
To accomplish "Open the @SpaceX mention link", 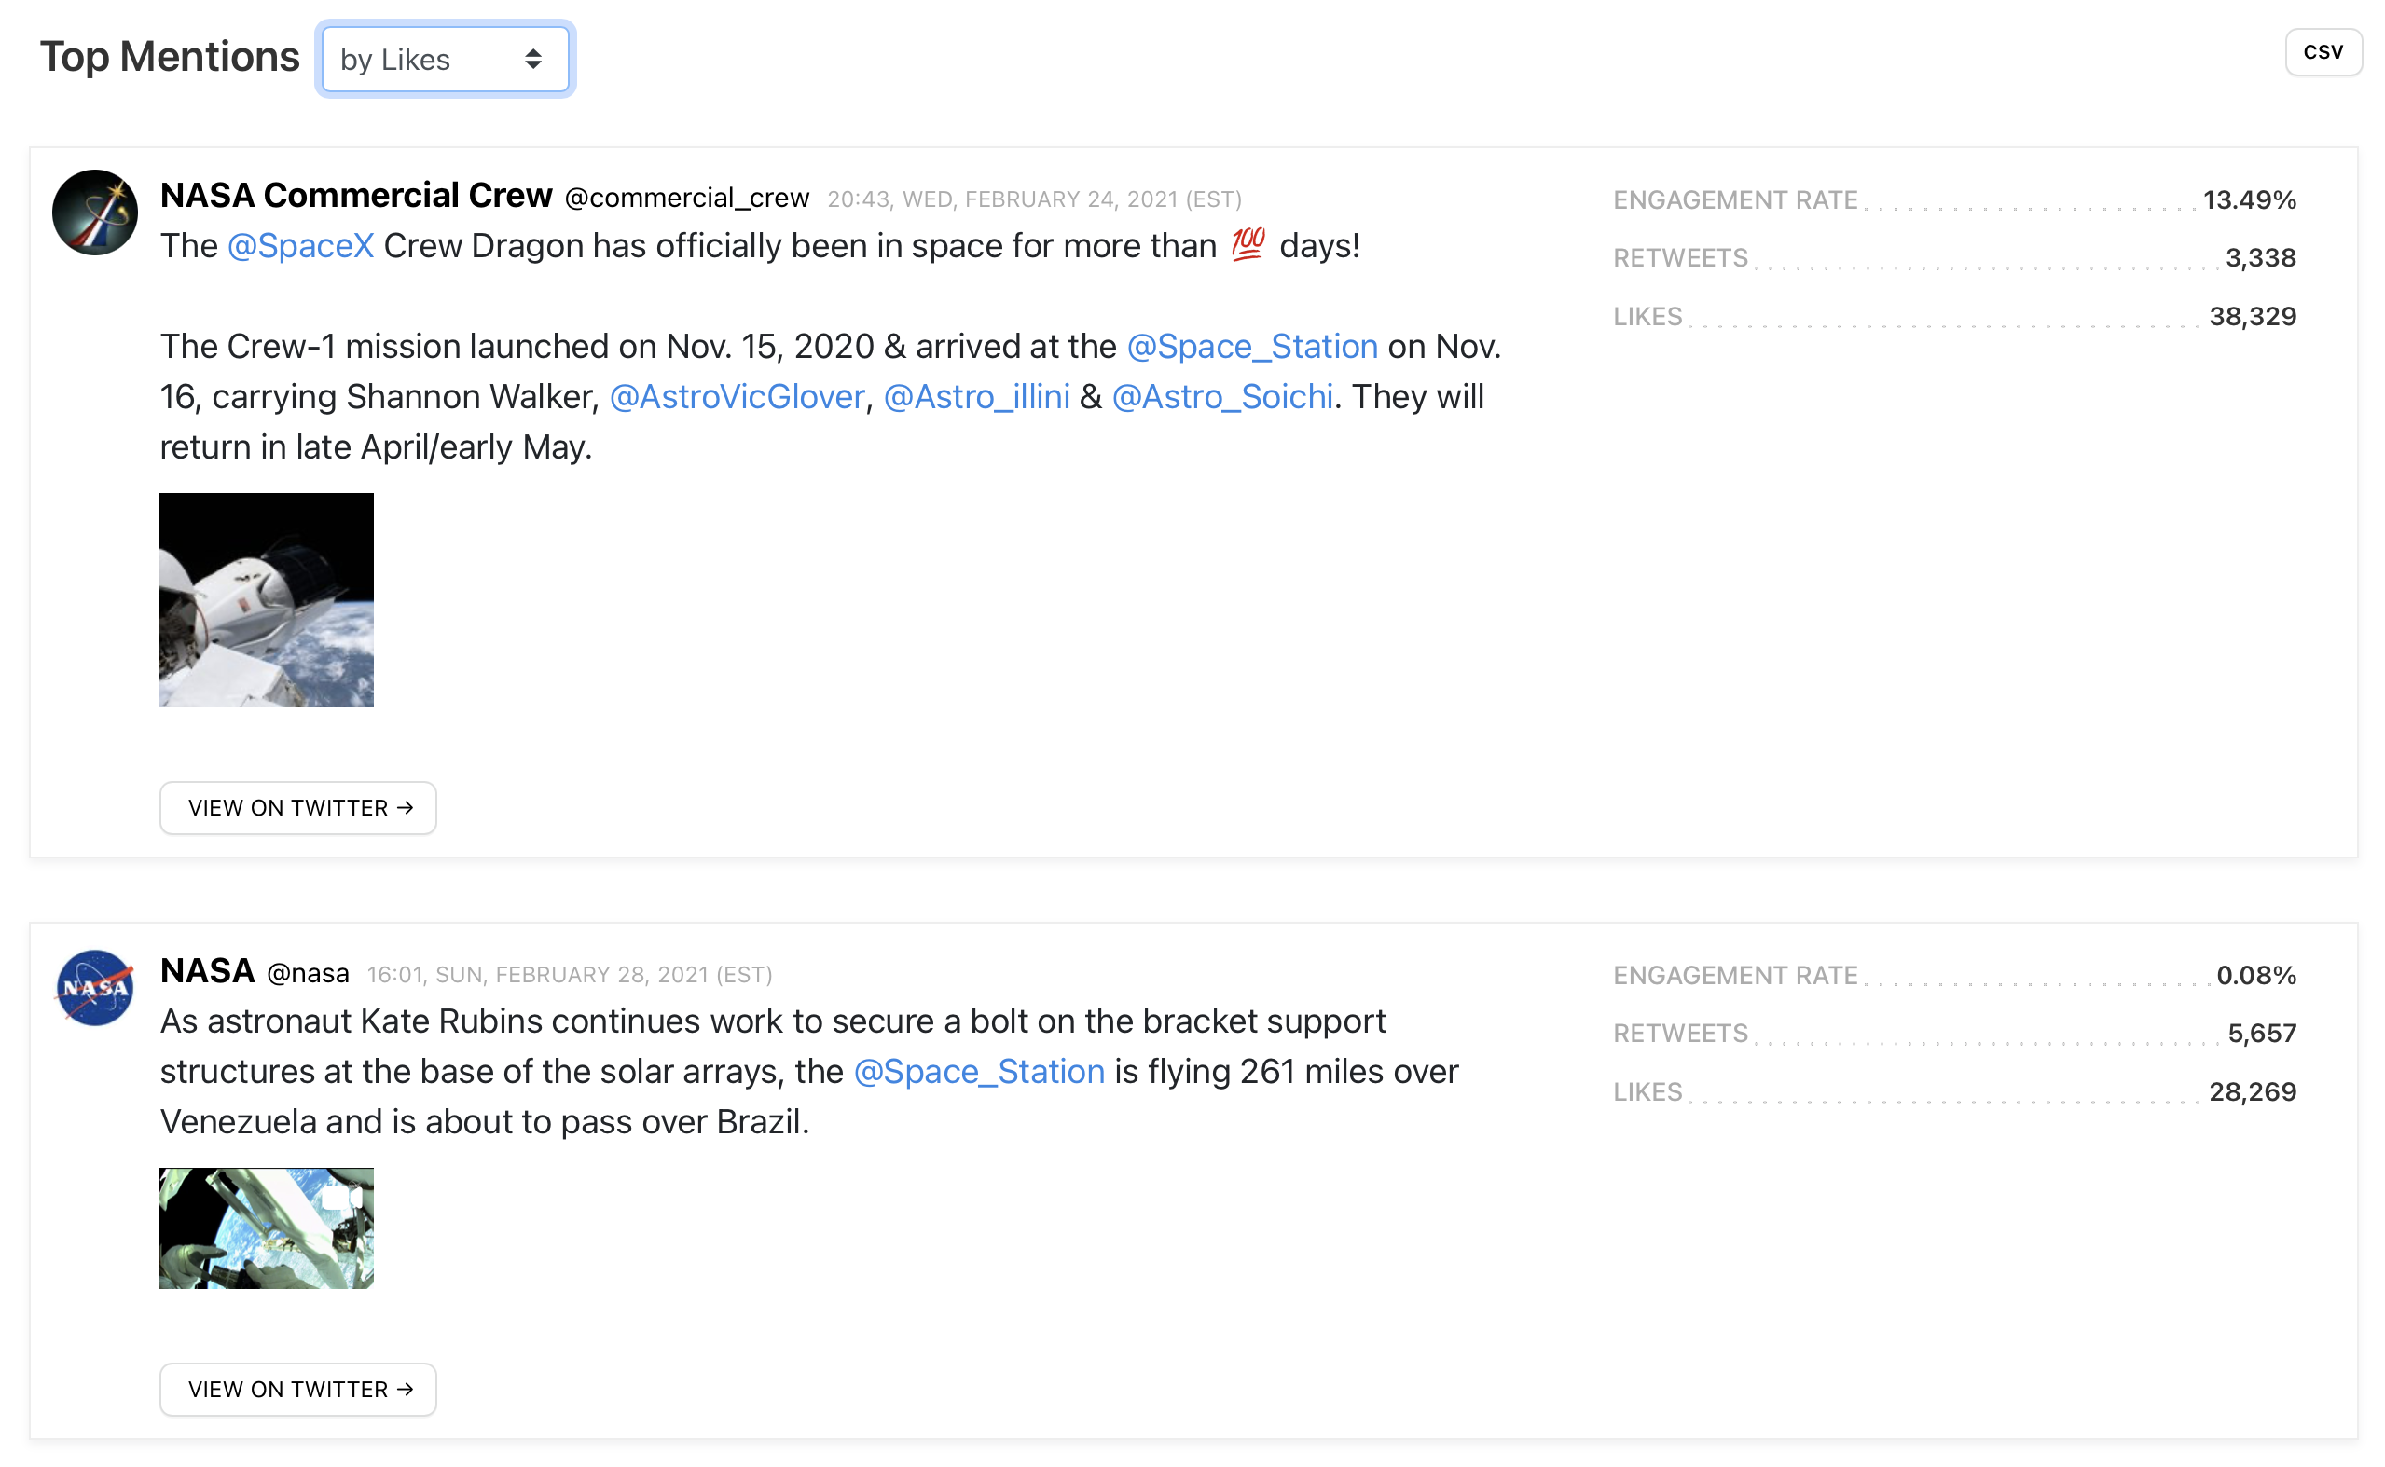I will [300, 245].
